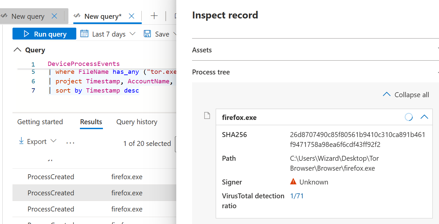The width and height of the screenshot is (439, 224).
Task: Add a new query tab with plus icon
Action: 154,16
